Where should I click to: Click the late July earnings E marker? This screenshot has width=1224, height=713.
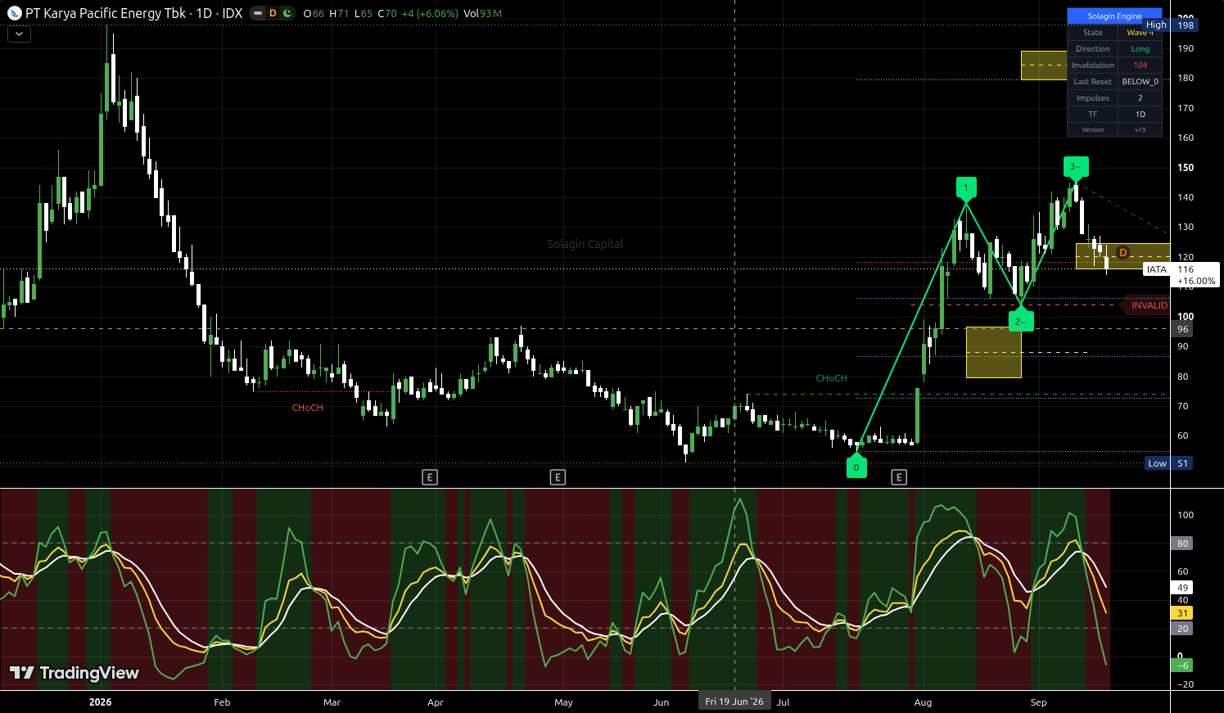899,477
